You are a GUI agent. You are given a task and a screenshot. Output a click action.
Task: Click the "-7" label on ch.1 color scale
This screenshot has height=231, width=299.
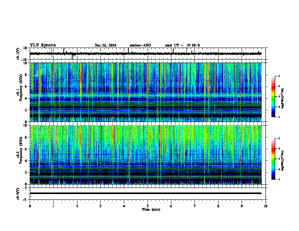[278, 117]
